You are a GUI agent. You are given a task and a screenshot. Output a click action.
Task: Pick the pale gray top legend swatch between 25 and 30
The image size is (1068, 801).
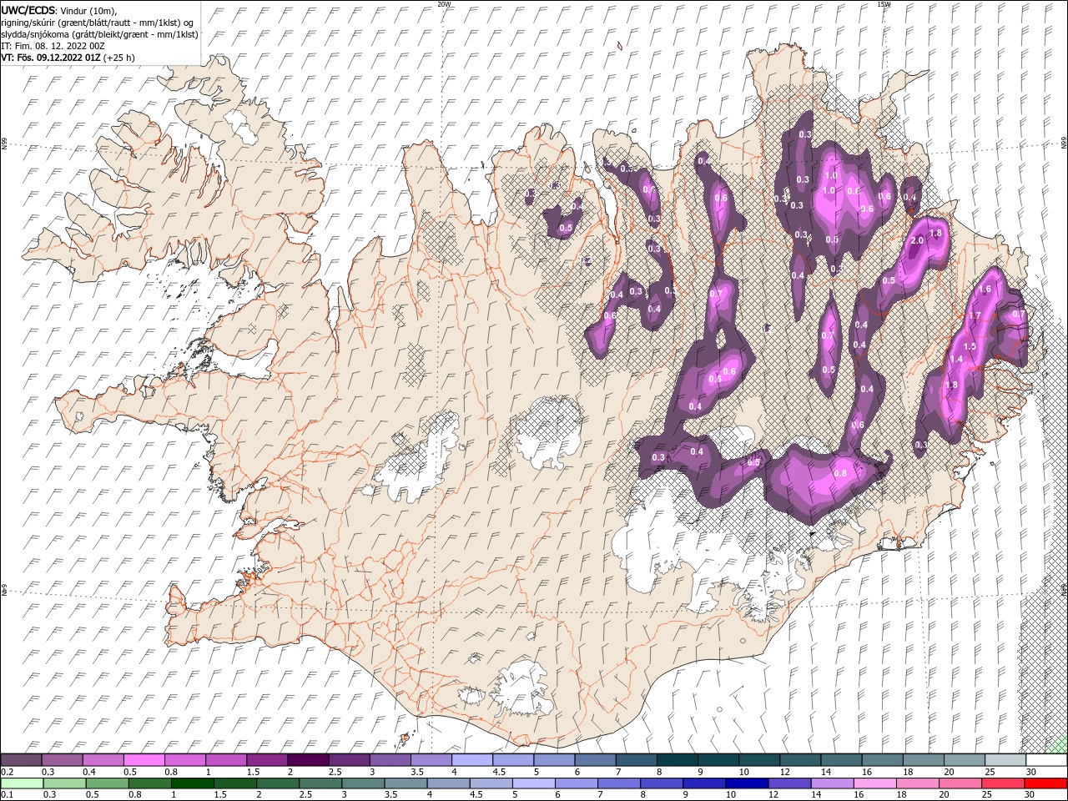pos(1005,760)
